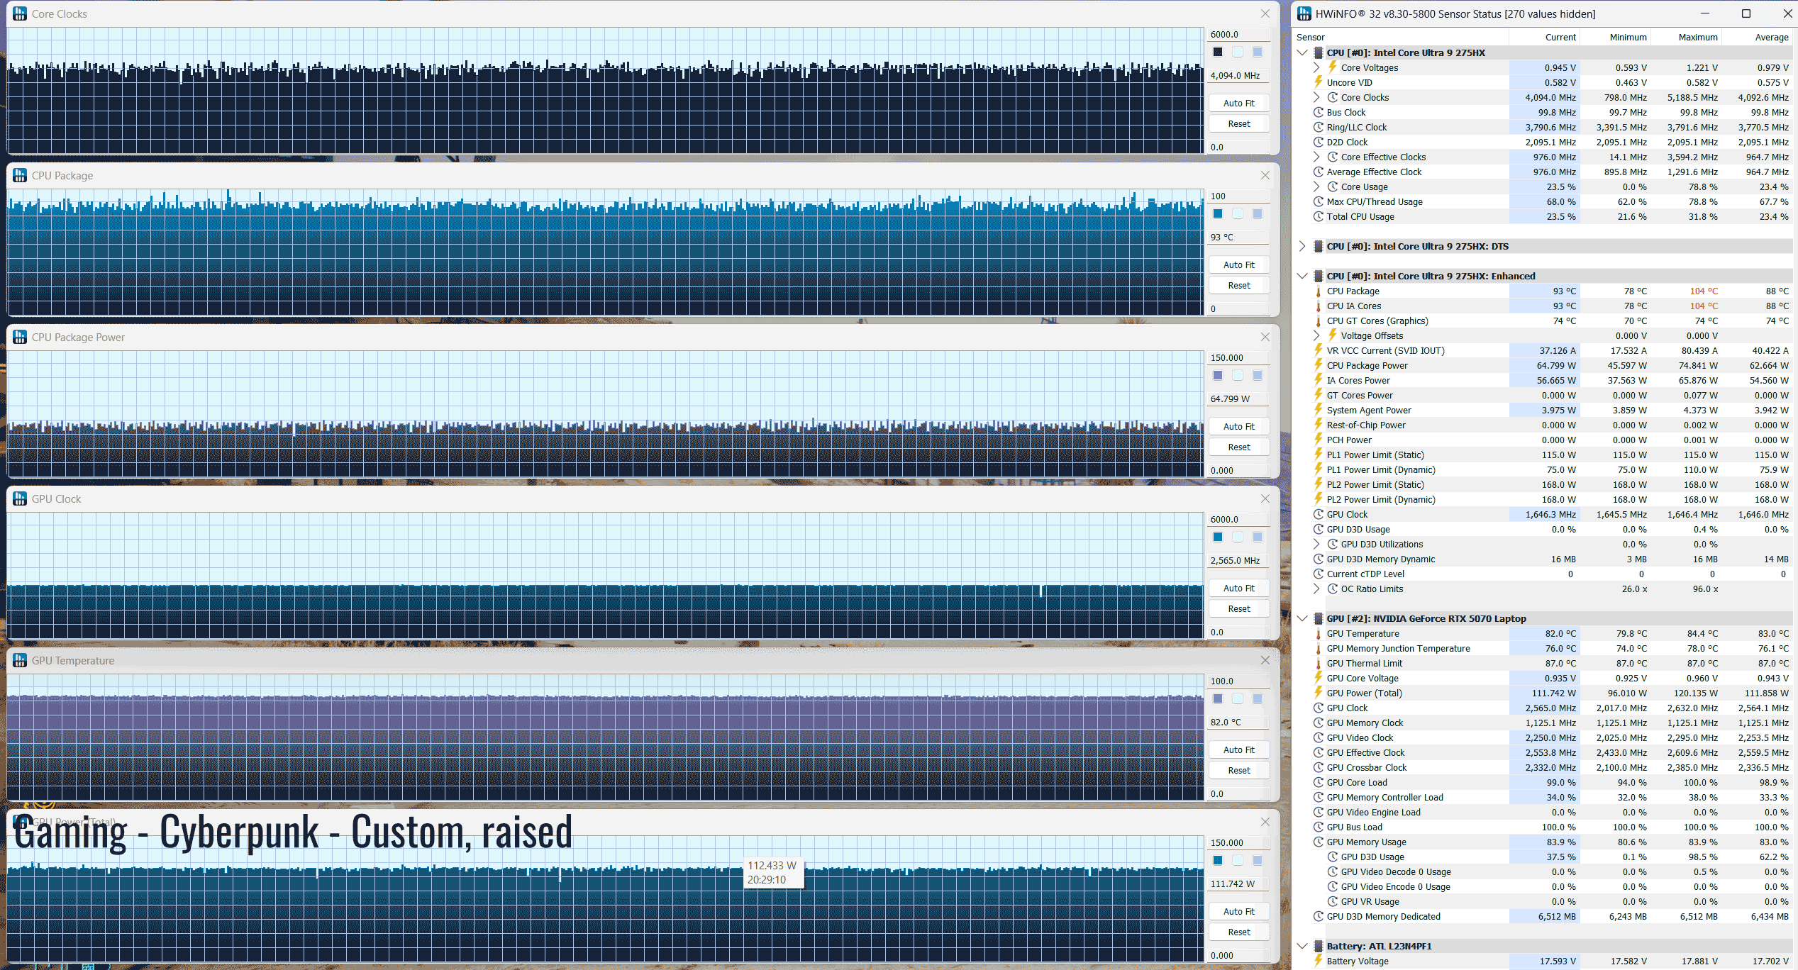Click the HWiNFO title bar application icon
Screen dimensions: 1798x970
click(1304, 13)
